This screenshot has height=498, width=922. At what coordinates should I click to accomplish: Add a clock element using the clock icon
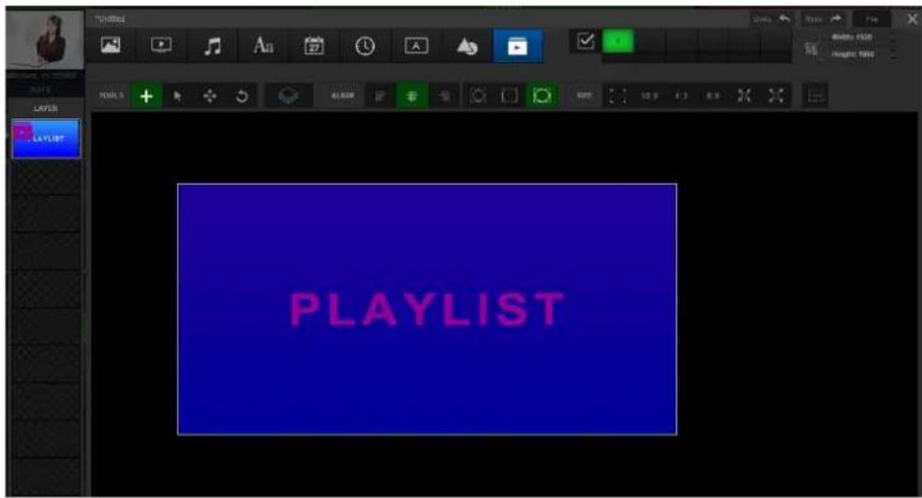(364, 45)
